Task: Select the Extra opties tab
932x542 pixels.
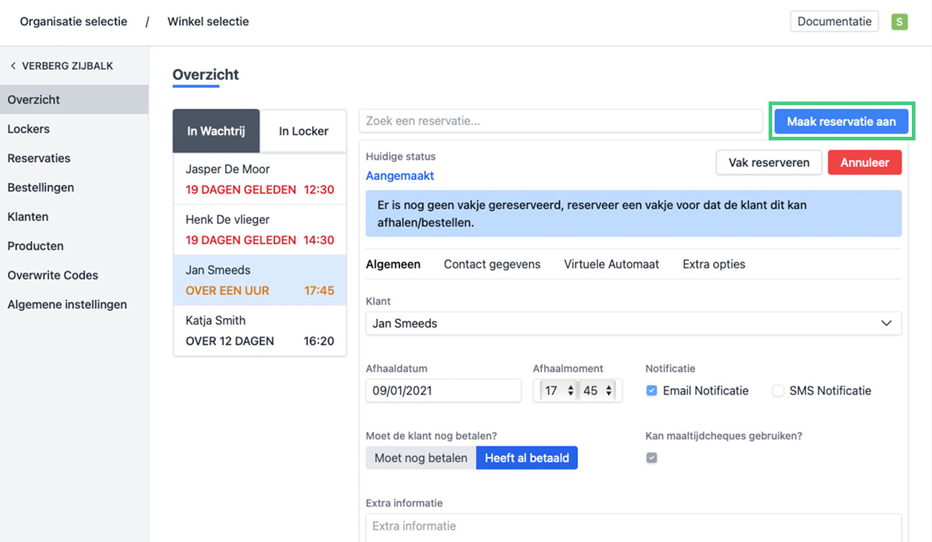Action: [713, 264]
